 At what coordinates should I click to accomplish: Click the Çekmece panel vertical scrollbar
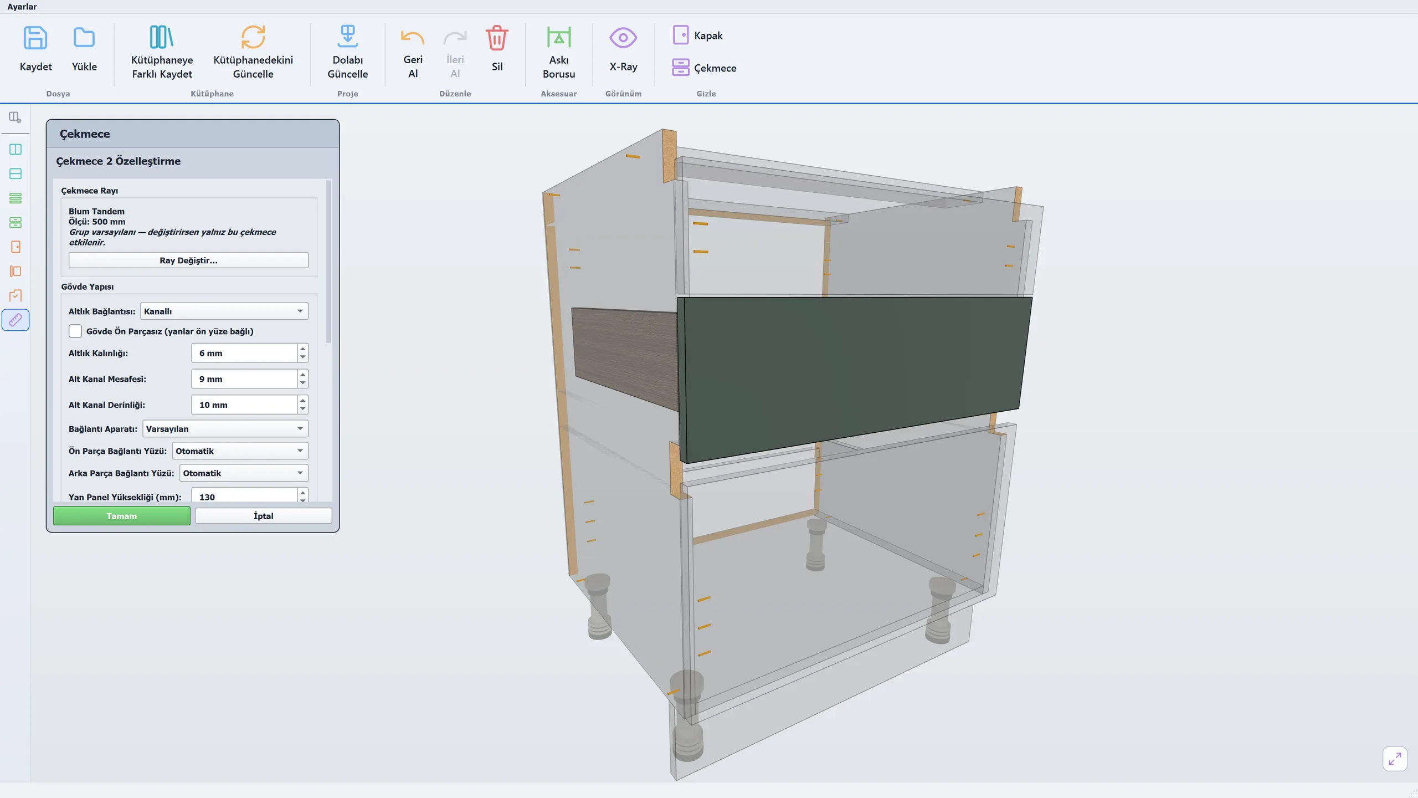pyautogui.click(x=328, y=262)
